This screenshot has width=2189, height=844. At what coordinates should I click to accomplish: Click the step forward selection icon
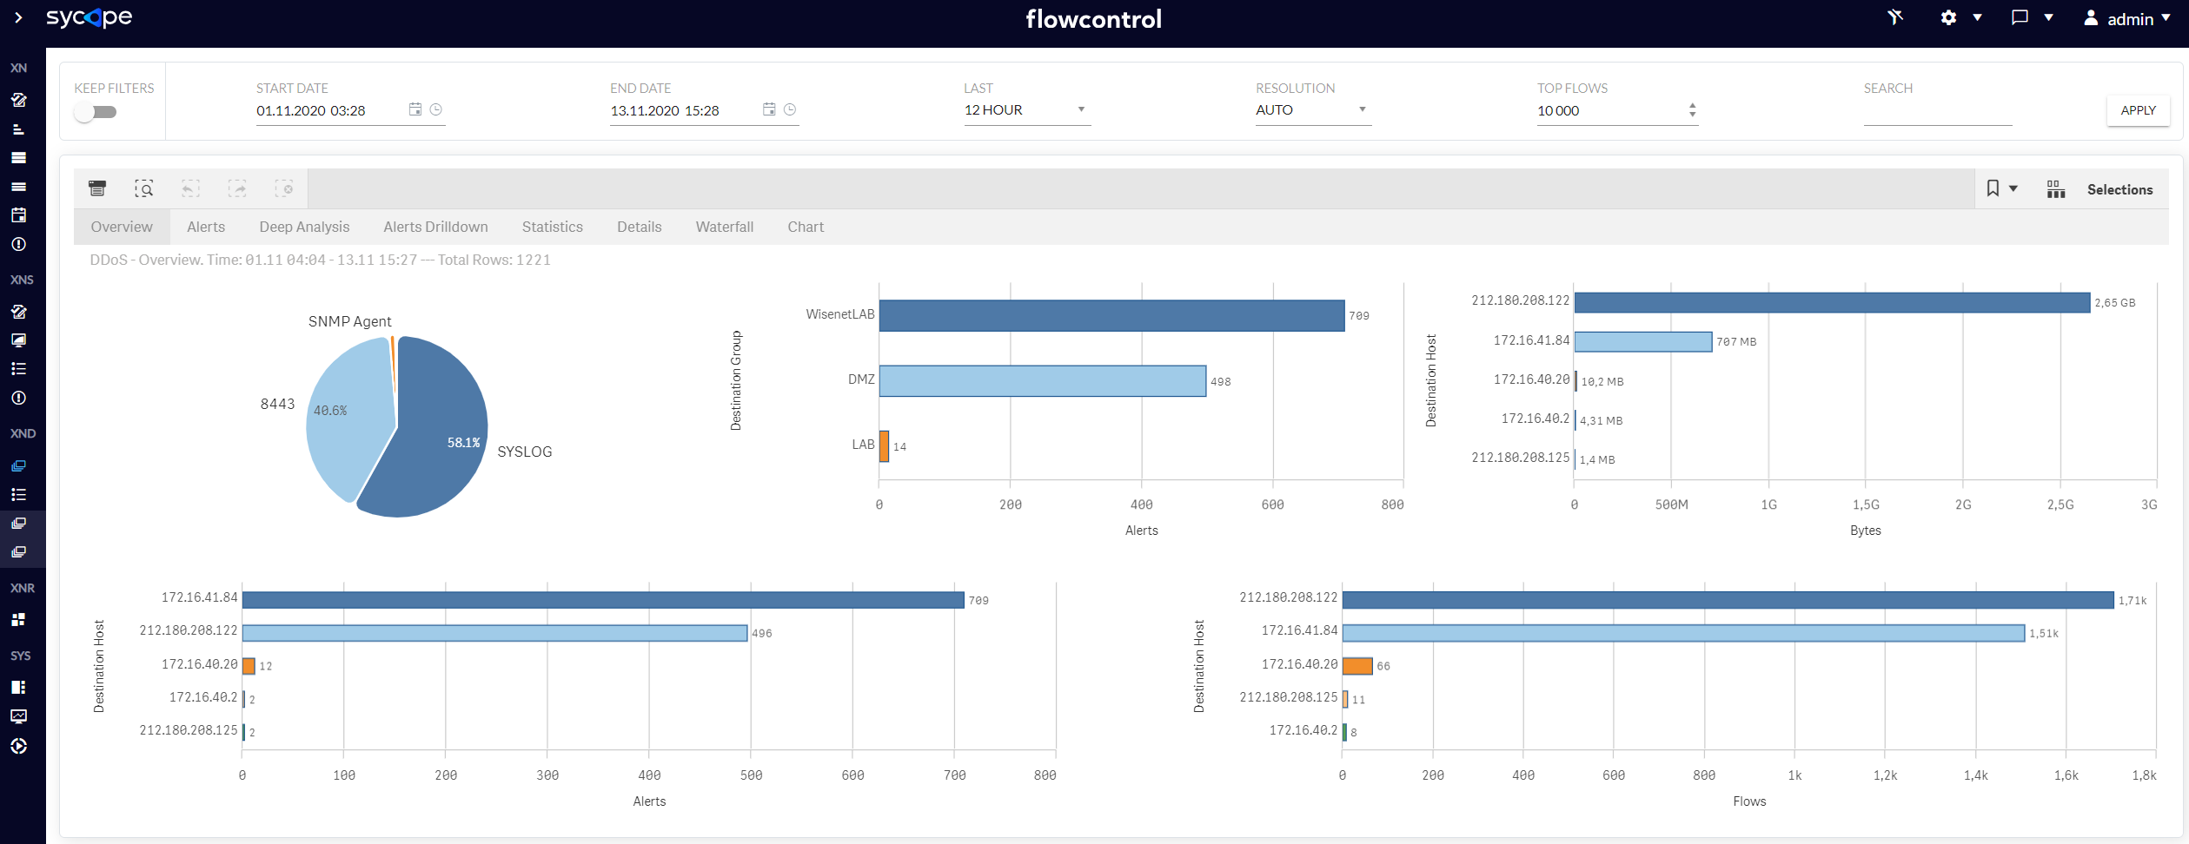click(237, 188)
